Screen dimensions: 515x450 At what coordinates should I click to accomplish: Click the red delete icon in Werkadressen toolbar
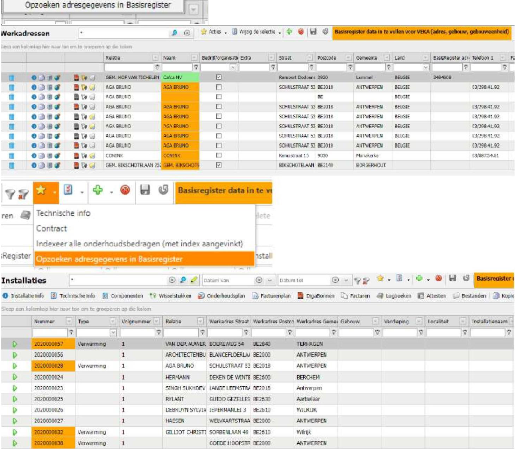(301, 32)
